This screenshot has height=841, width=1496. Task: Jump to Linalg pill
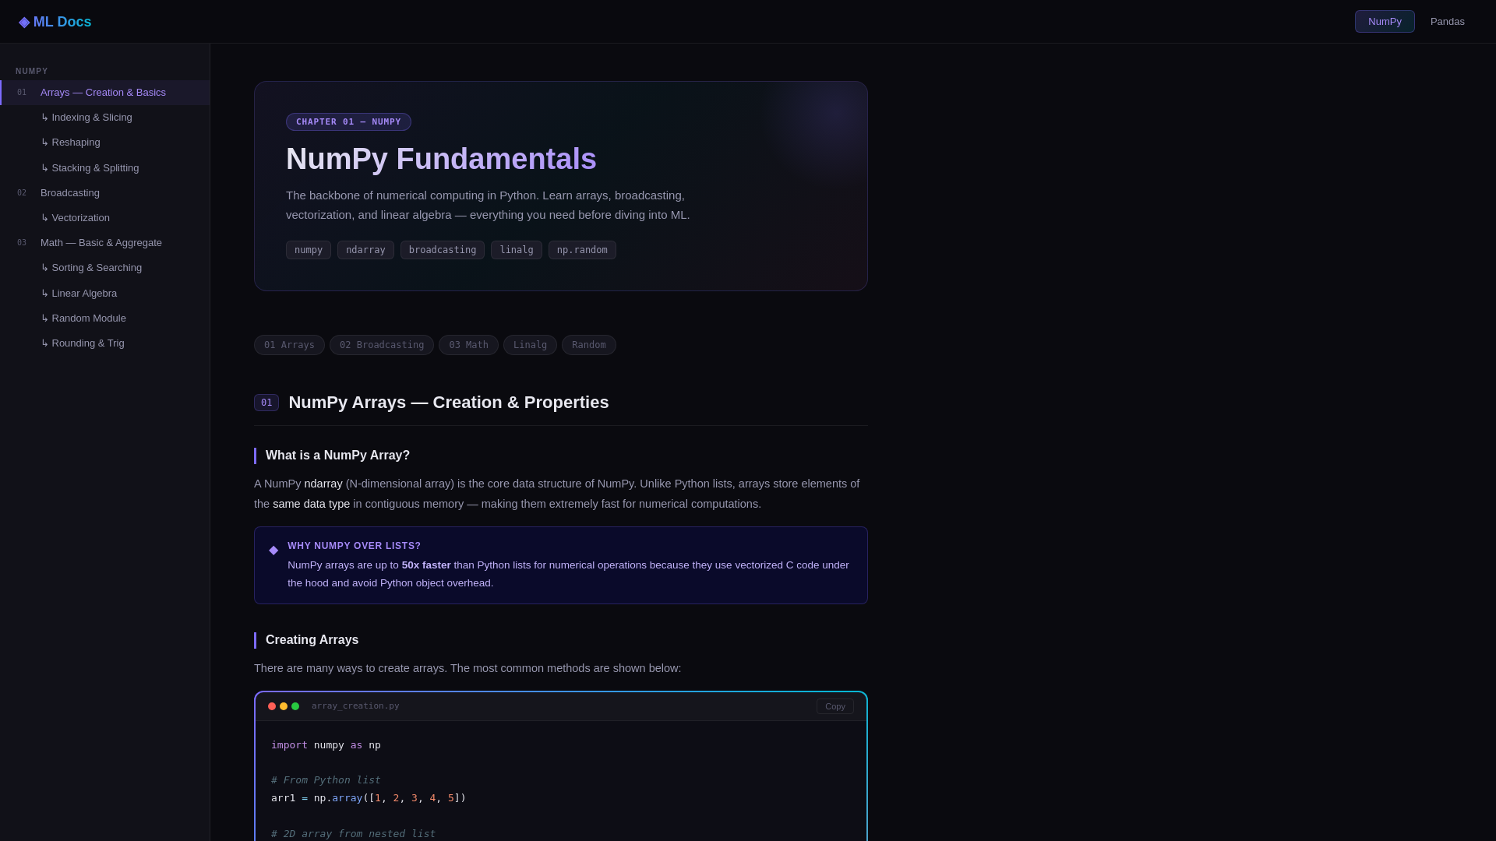click(530, 345)
